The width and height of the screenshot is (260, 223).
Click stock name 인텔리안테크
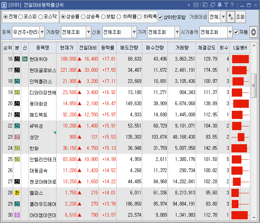click(43, 159)
